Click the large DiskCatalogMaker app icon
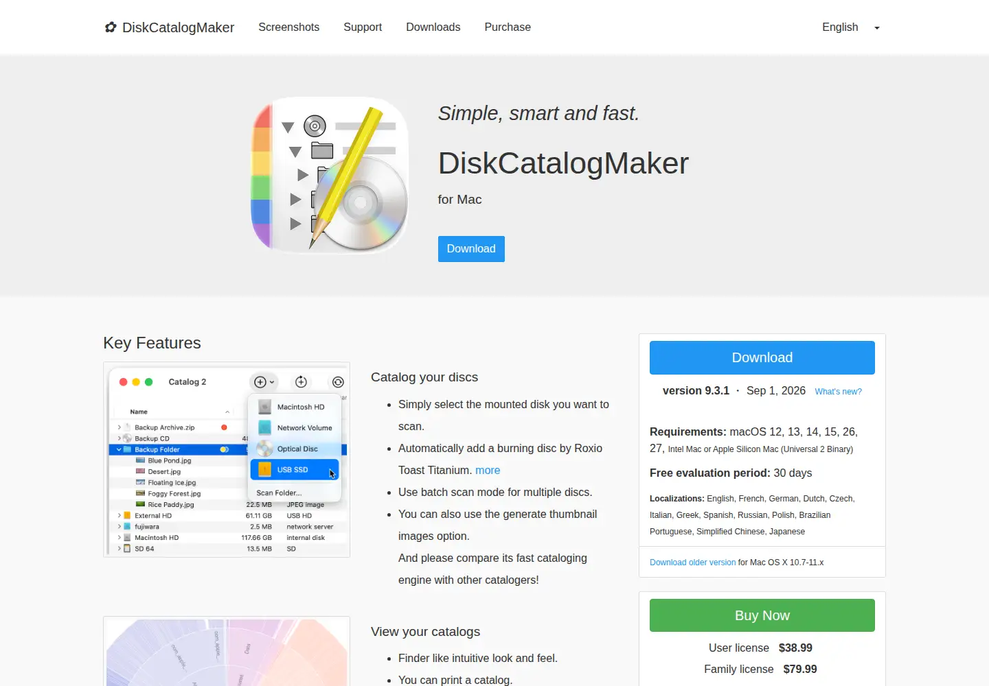Image resolution: width=989 pixels, height=686 pixels. coord(330,174)
